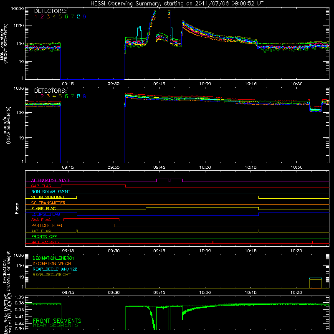Viewport: 334px width, 334px height.
Task: Click green detector 6 in front segments legend
Action: click(x=66, y=17)
